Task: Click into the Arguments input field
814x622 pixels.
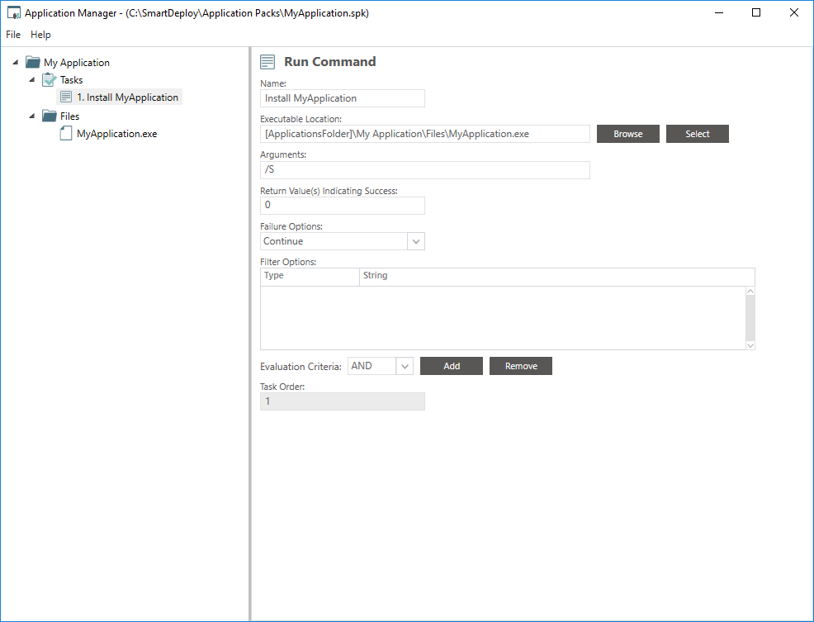Action: click(424, 170)
